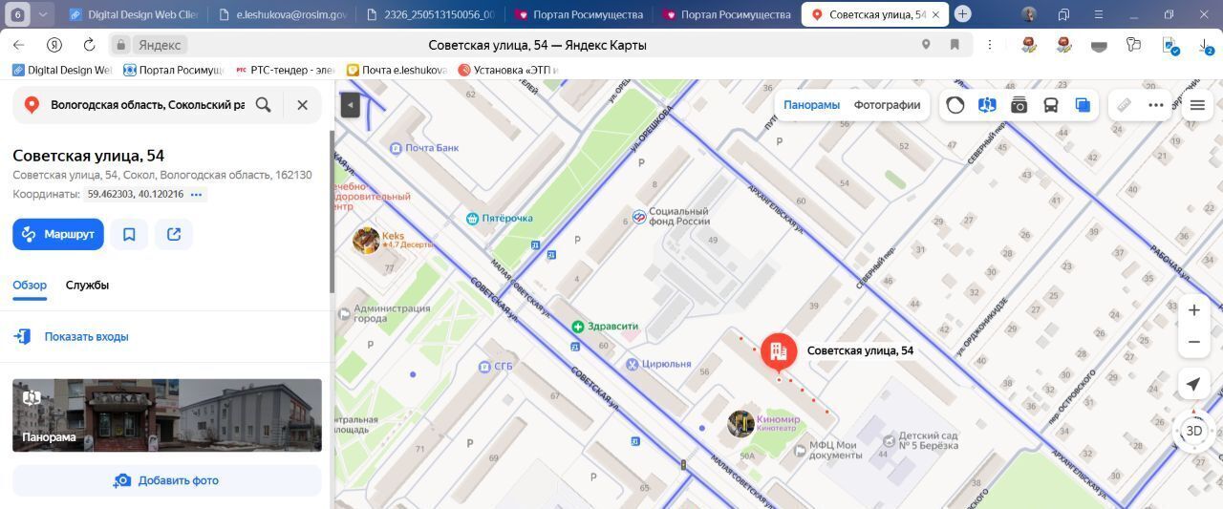This screenshot has height=509, width=1223.
Task: Open Установка «ЭТП» bookmark
Action: pos(508,70)
